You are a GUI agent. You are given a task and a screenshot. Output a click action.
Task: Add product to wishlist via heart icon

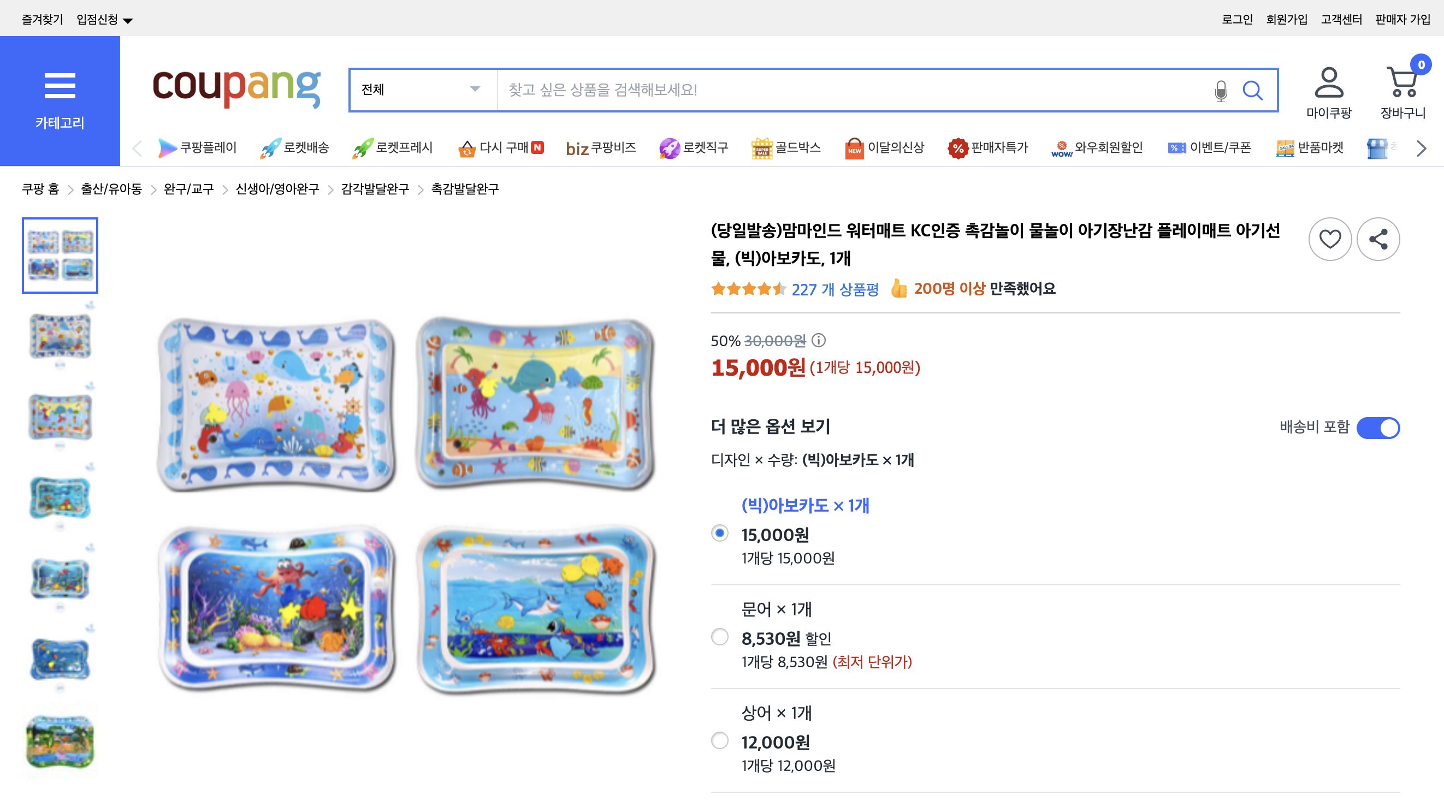1330,239
